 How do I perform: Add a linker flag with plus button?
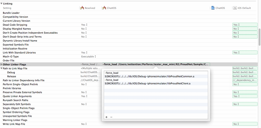point(106,117)
